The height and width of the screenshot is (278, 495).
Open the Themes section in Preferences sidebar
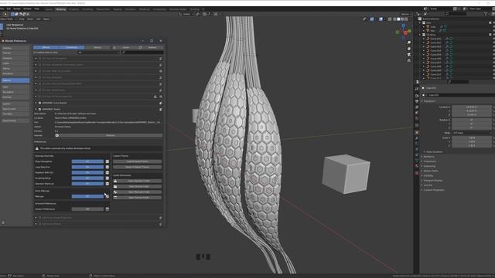(x=15, y=53)
